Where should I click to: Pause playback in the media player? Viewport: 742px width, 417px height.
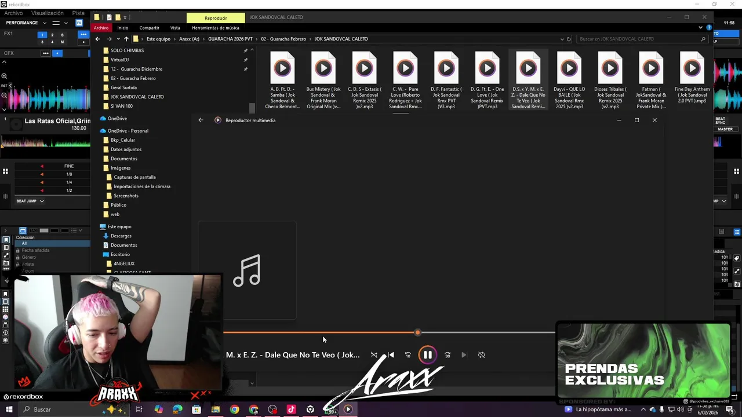click(427, 355)
